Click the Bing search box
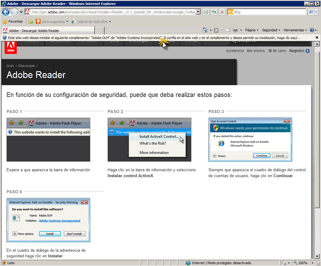Screen dimensions: 321x266 tap(267, 12)
